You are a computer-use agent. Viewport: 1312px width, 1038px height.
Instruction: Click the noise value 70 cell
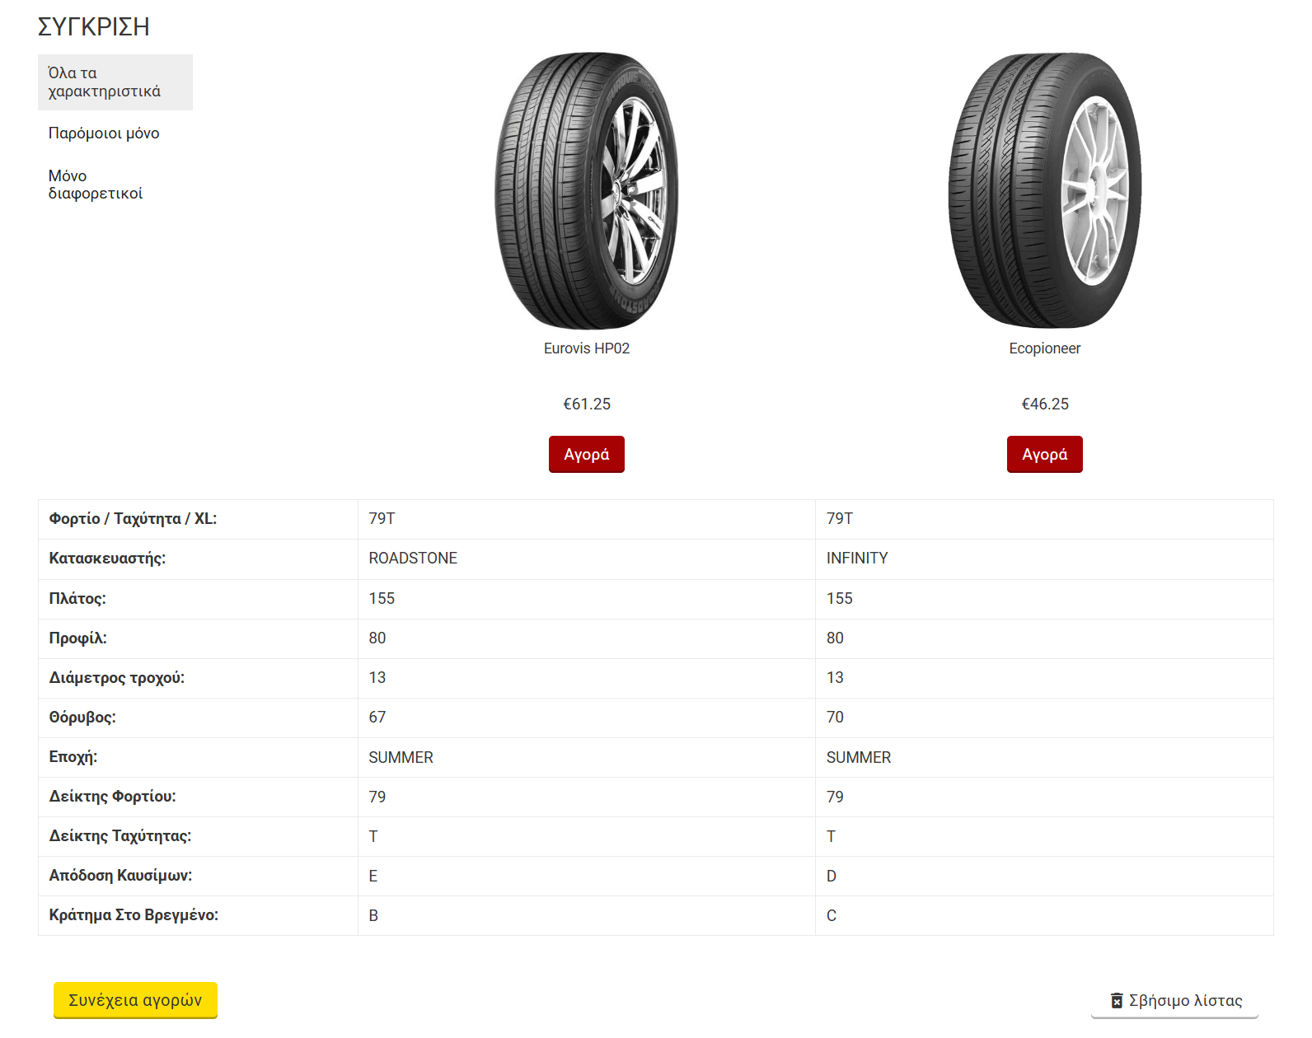coord(835,718)
